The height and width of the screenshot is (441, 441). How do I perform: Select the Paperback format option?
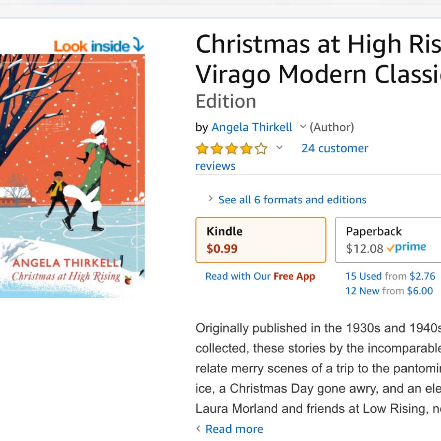[388, 240]
